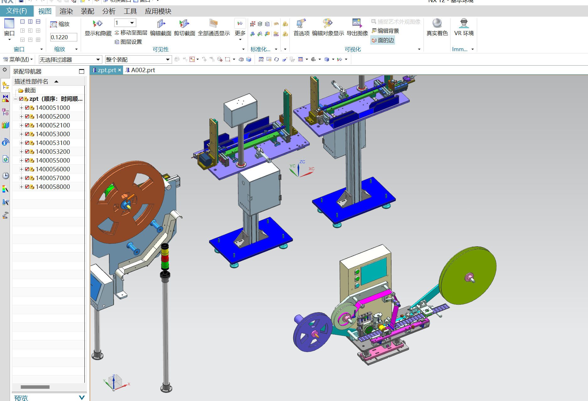
Task: Click the Export Image icon
Action: [x=357, y=24]
